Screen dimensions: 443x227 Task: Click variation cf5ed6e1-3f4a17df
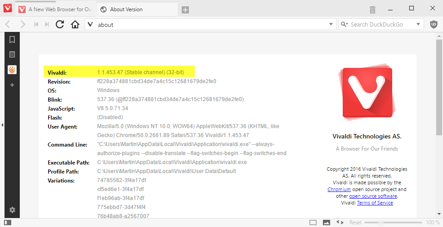pyautogui.click(x=121, y=189)
